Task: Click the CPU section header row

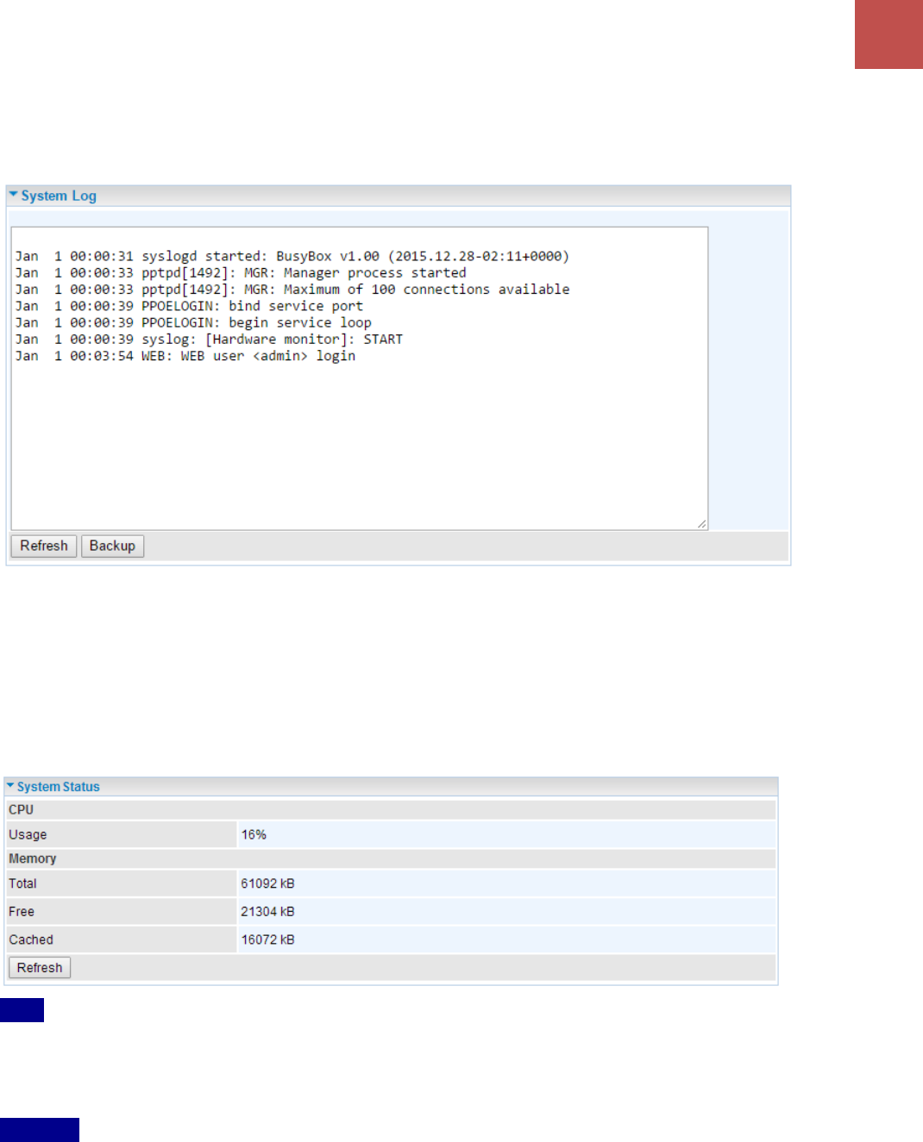Action: tap(391, 809)
